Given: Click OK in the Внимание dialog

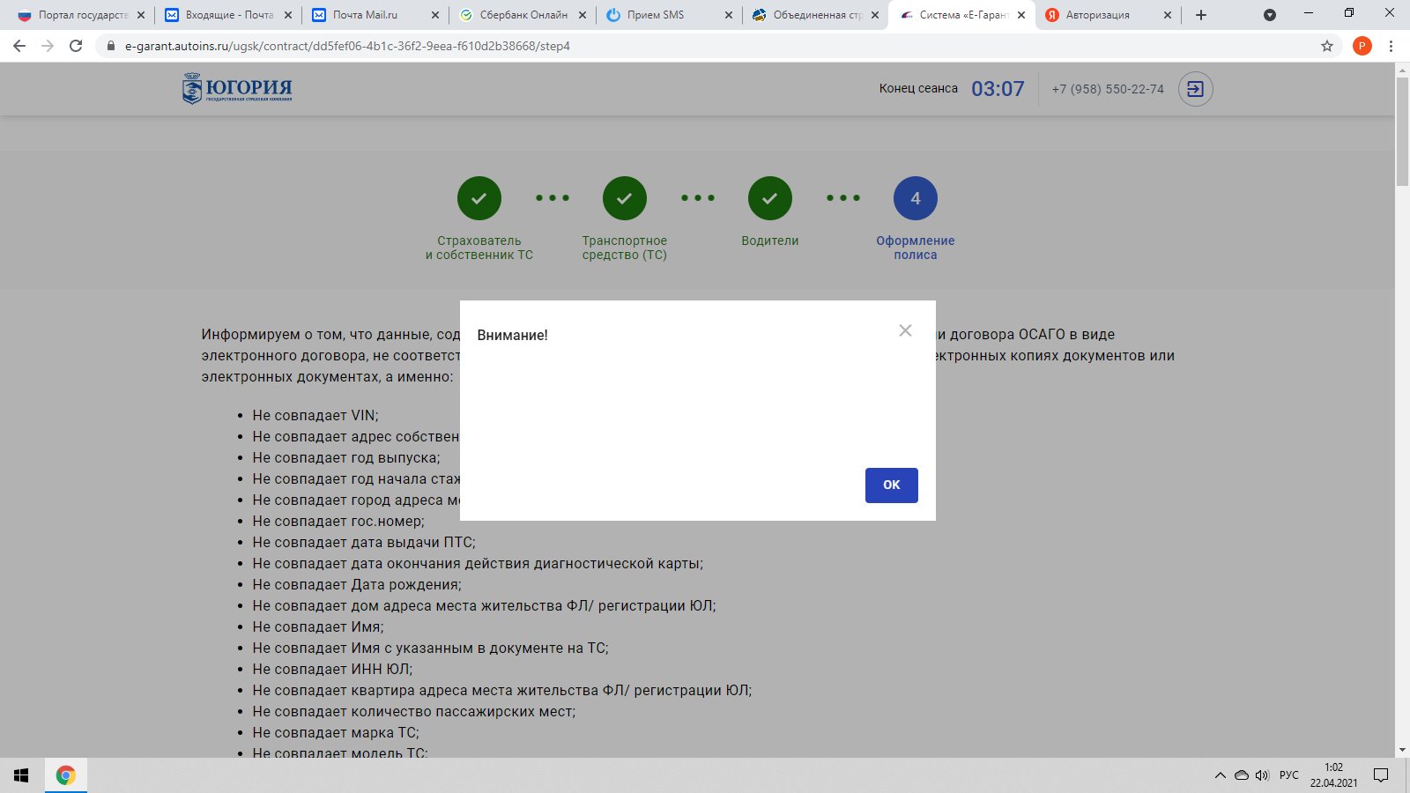Looking at the screenshot, I should 891,485.
